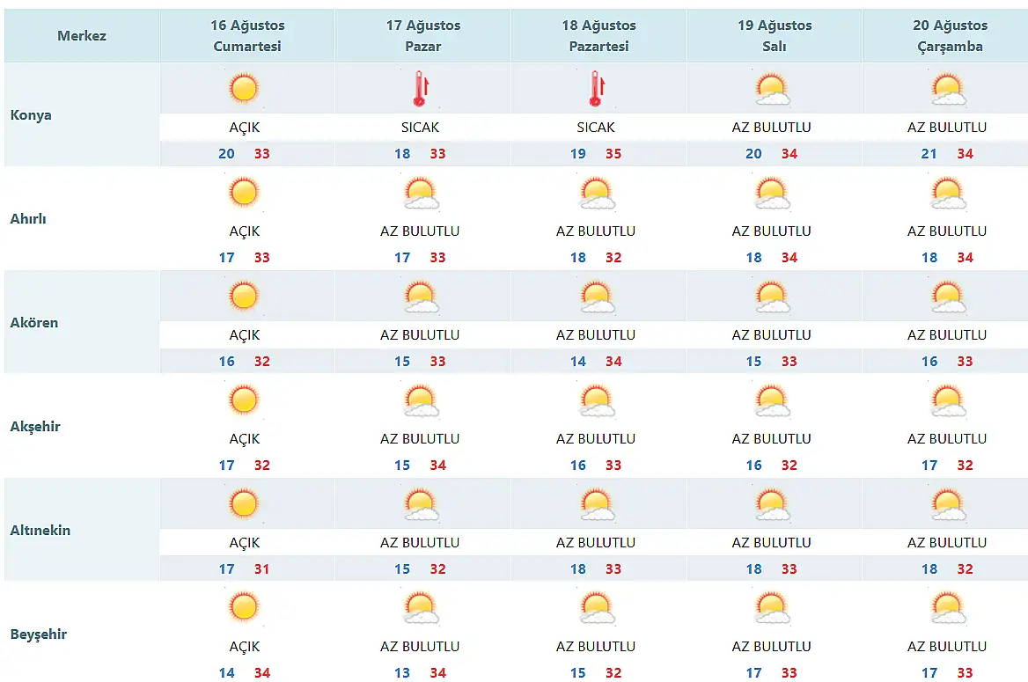Click the Merkez column header
The width and height of the screenshot is (1028, 682).
point(82,36)
